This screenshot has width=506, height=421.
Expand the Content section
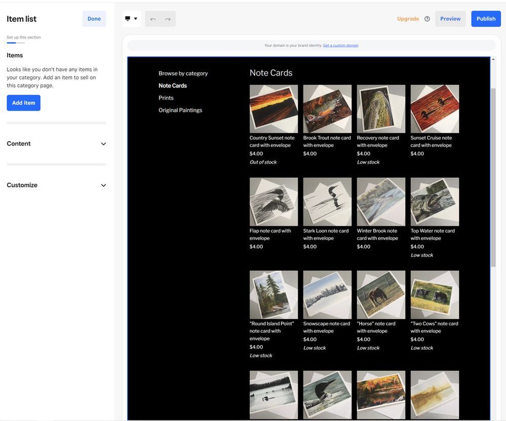(56, 144)
